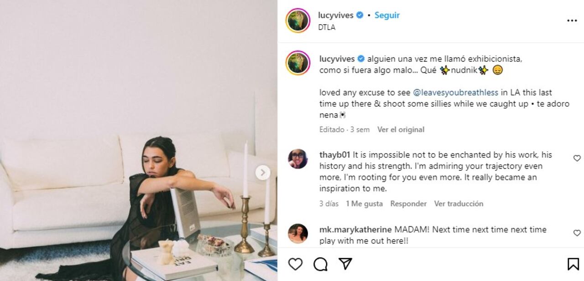Reply to thayb01 using Responder
Viewport: 584px width, 281px height.
tap(408, 204)
